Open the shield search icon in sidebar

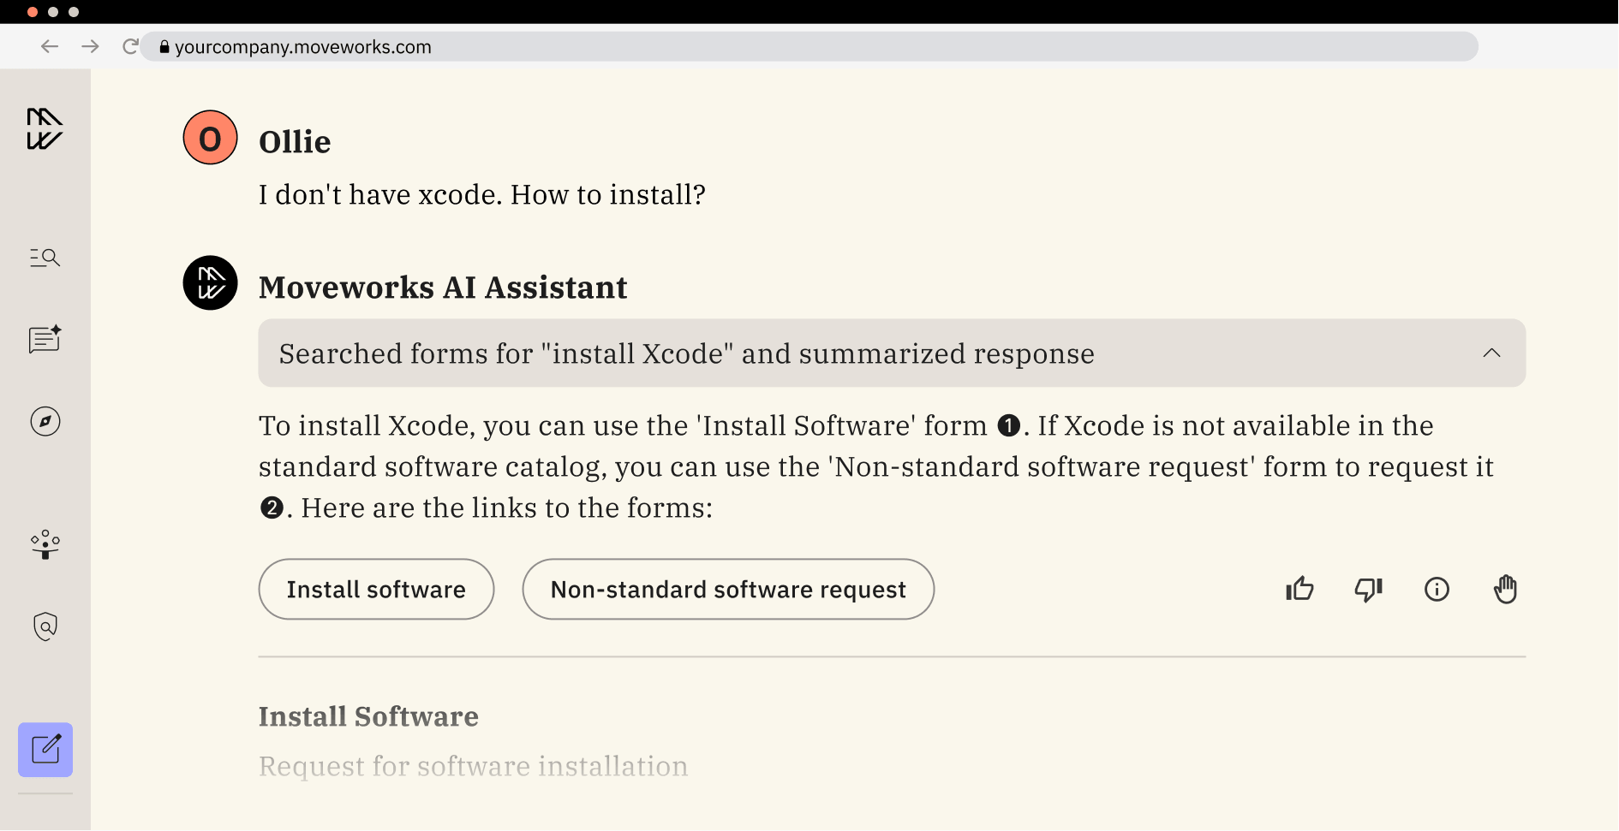point(45,626)
